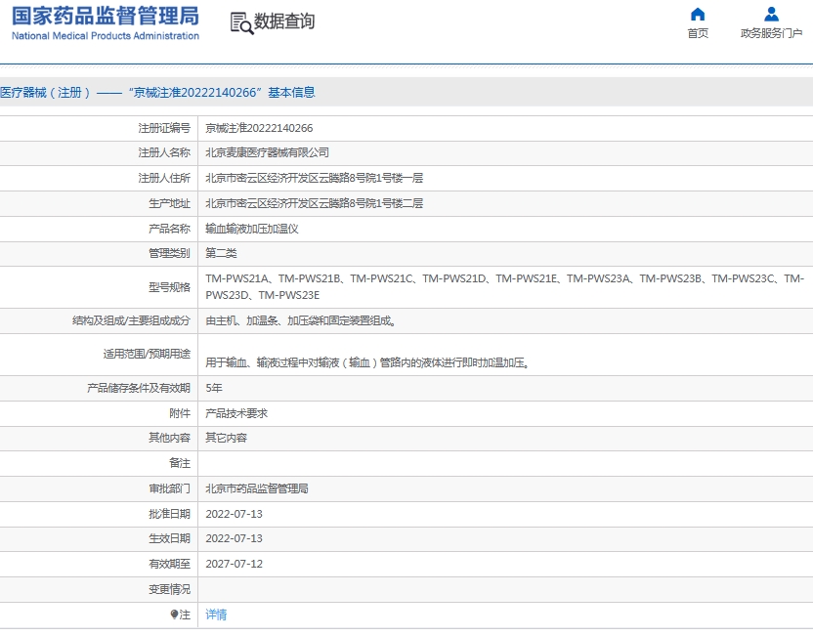Click the 生产地址 row label
This screenshot has height=636, width=813.
point(170,203)
